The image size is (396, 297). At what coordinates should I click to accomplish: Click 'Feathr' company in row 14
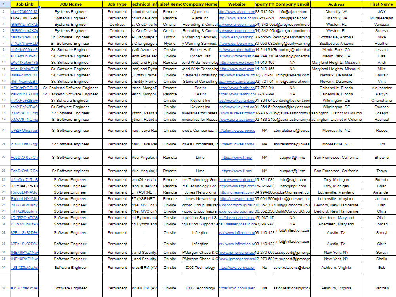200,88
